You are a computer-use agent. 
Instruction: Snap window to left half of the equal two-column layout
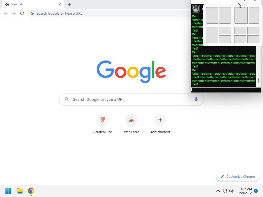click(212, 15)
